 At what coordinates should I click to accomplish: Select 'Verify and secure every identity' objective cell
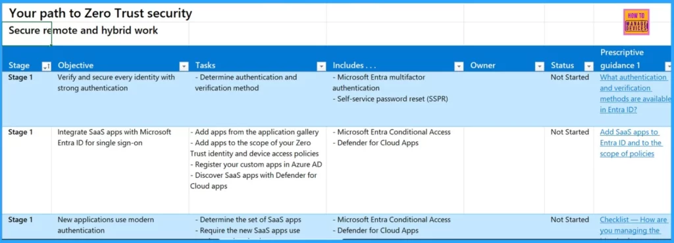coord(120,99)
